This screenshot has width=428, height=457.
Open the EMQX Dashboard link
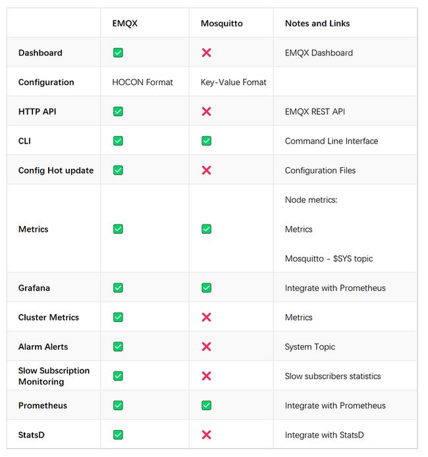[x=319, y=53]
